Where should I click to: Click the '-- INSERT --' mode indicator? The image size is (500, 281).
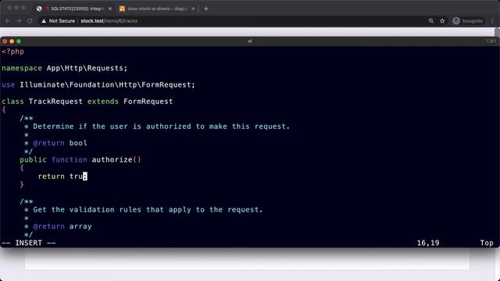click(29, 243)
